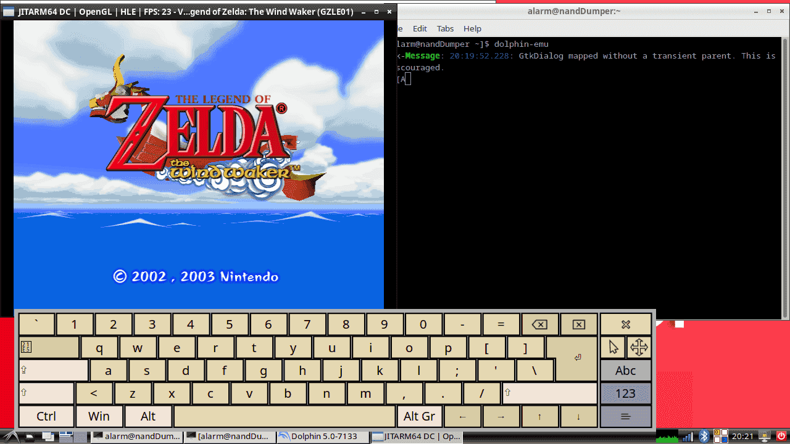Viewport: 790px width, 444px height.
Task: Open the Help menu in the terminal
Action: (472, 28)
